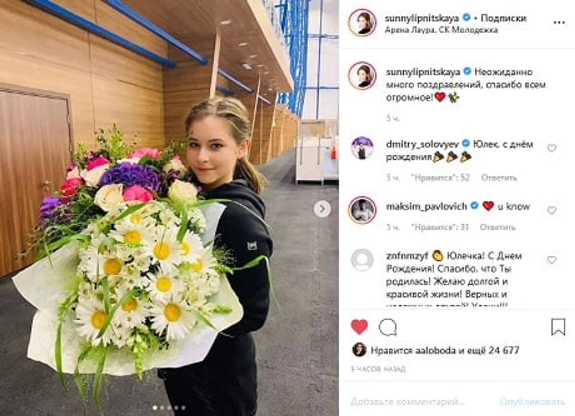Save post with the bookmark icon

[x=558, y=327]
